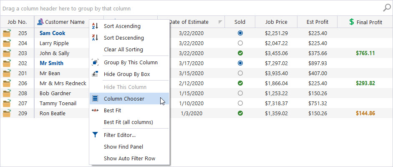Toggle the Sold radio for Sam Cook row
The height and width of the screenshot is (167, 393).
(x=240, y=33)
